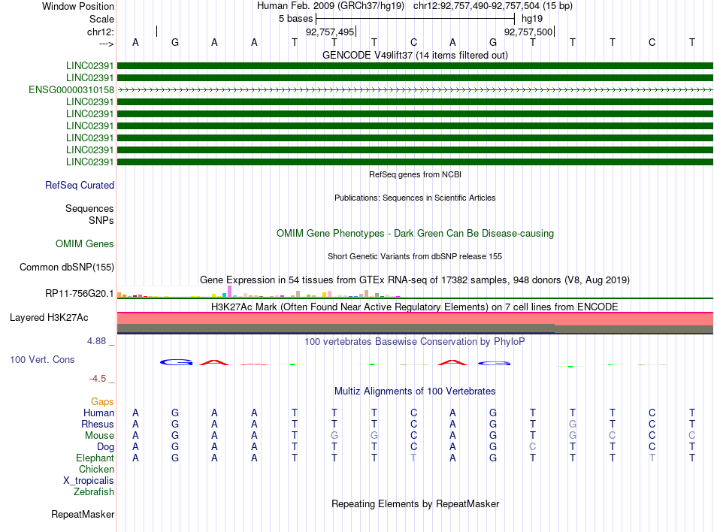Click the 92,757,500 coordinate marker
Viewport: 714px width, 532px height.
(528, 32)
